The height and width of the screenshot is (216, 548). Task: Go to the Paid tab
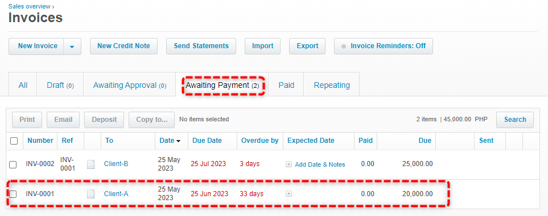[286, 85]
